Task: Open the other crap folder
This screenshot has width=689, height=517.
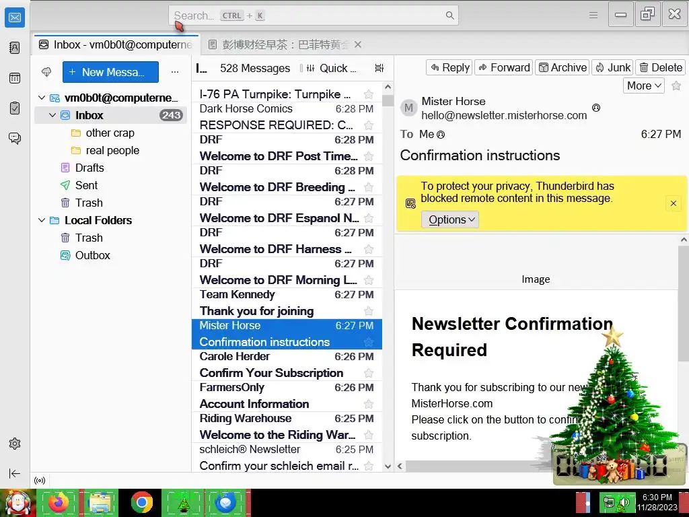Action: tap(110, 133)
